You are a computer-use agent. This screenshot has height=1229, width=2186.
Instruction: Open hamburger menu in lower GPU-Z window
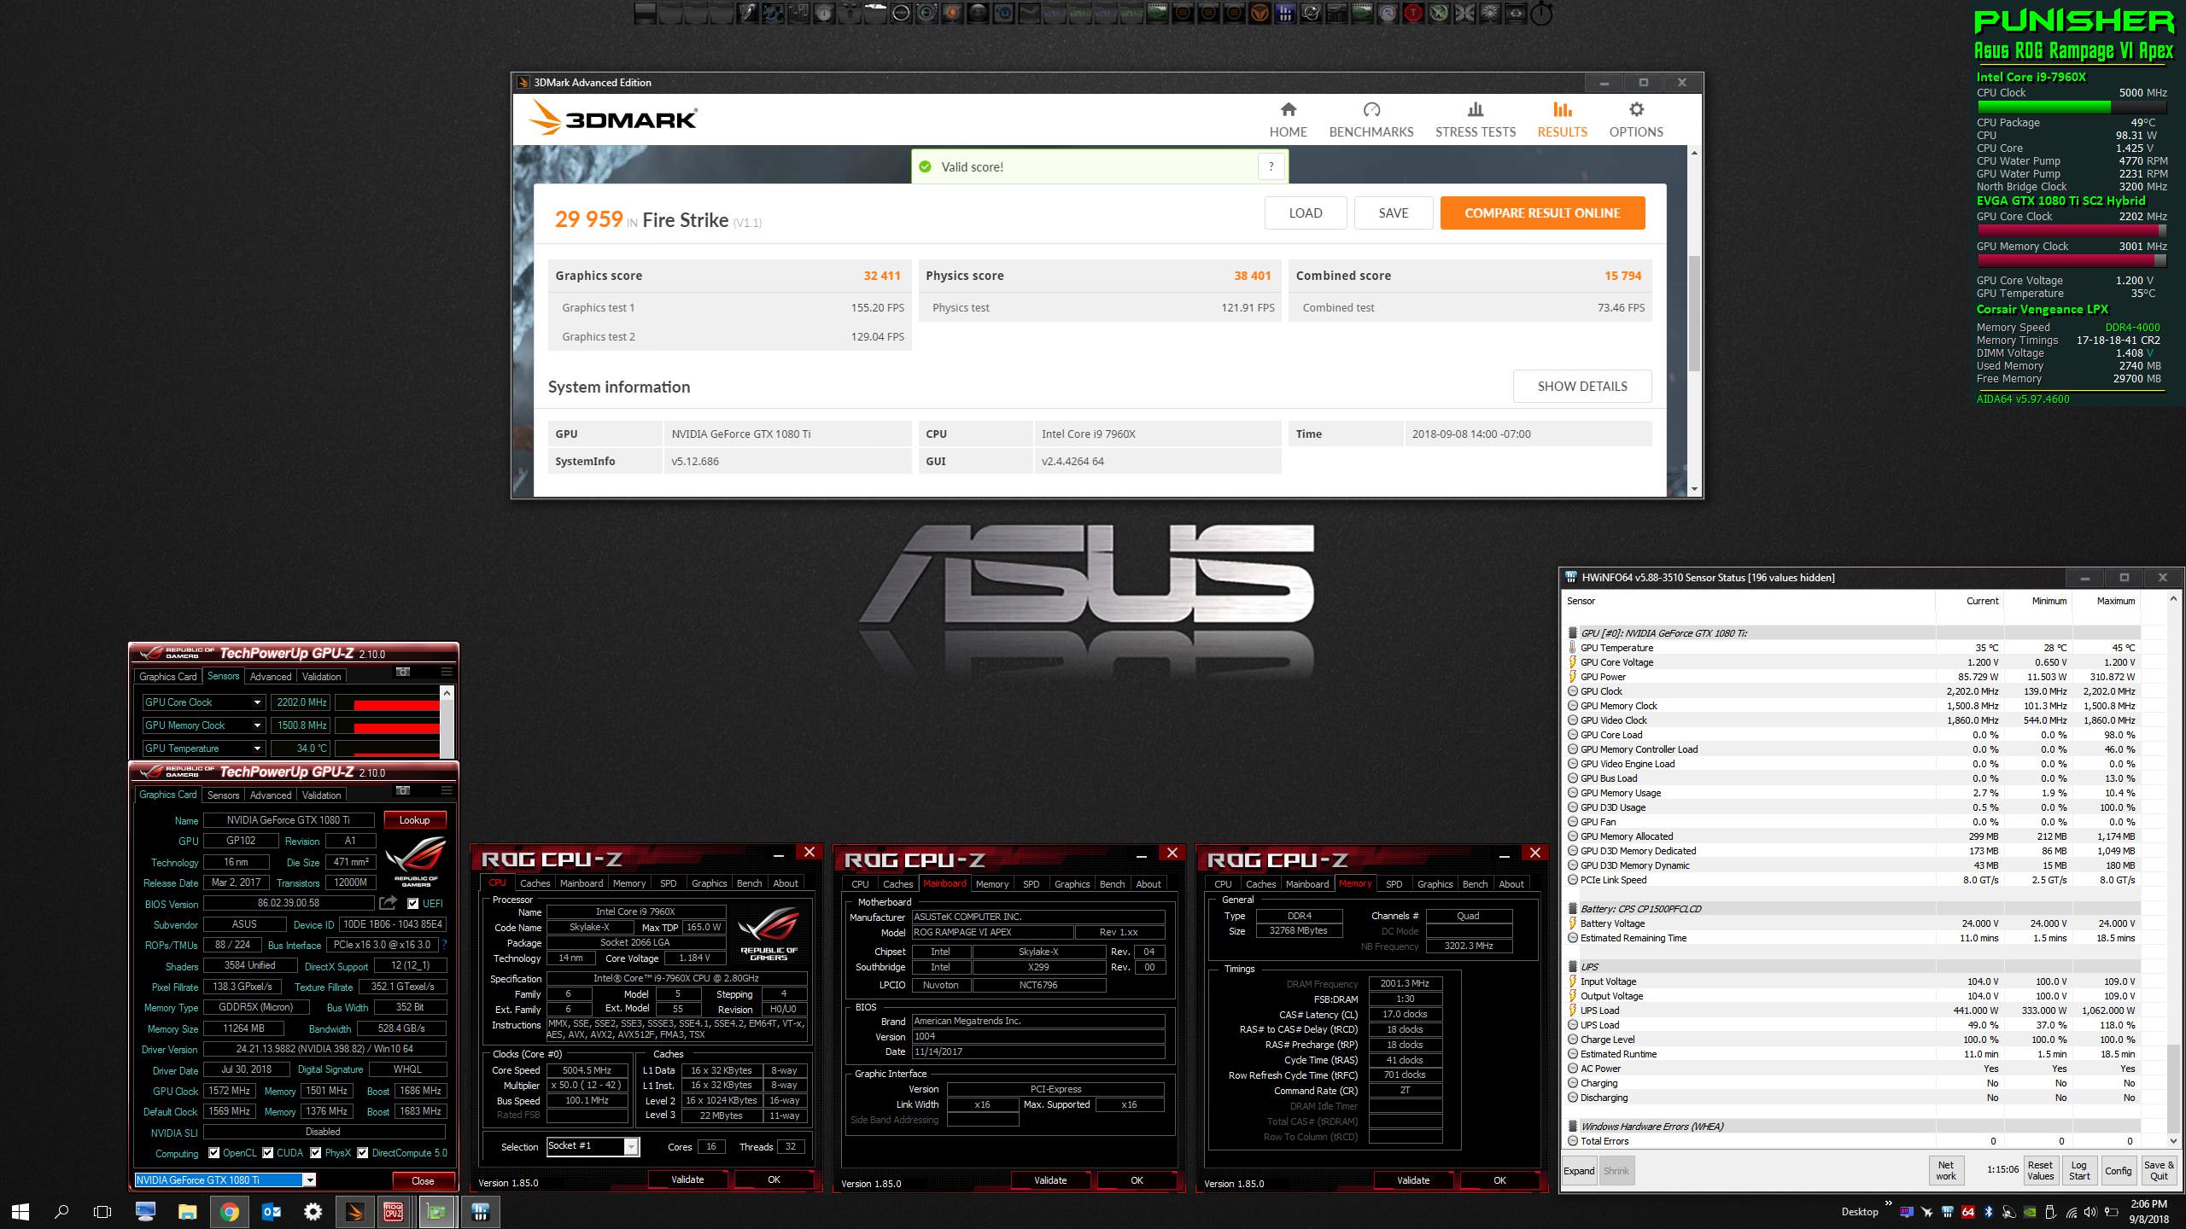447,790
